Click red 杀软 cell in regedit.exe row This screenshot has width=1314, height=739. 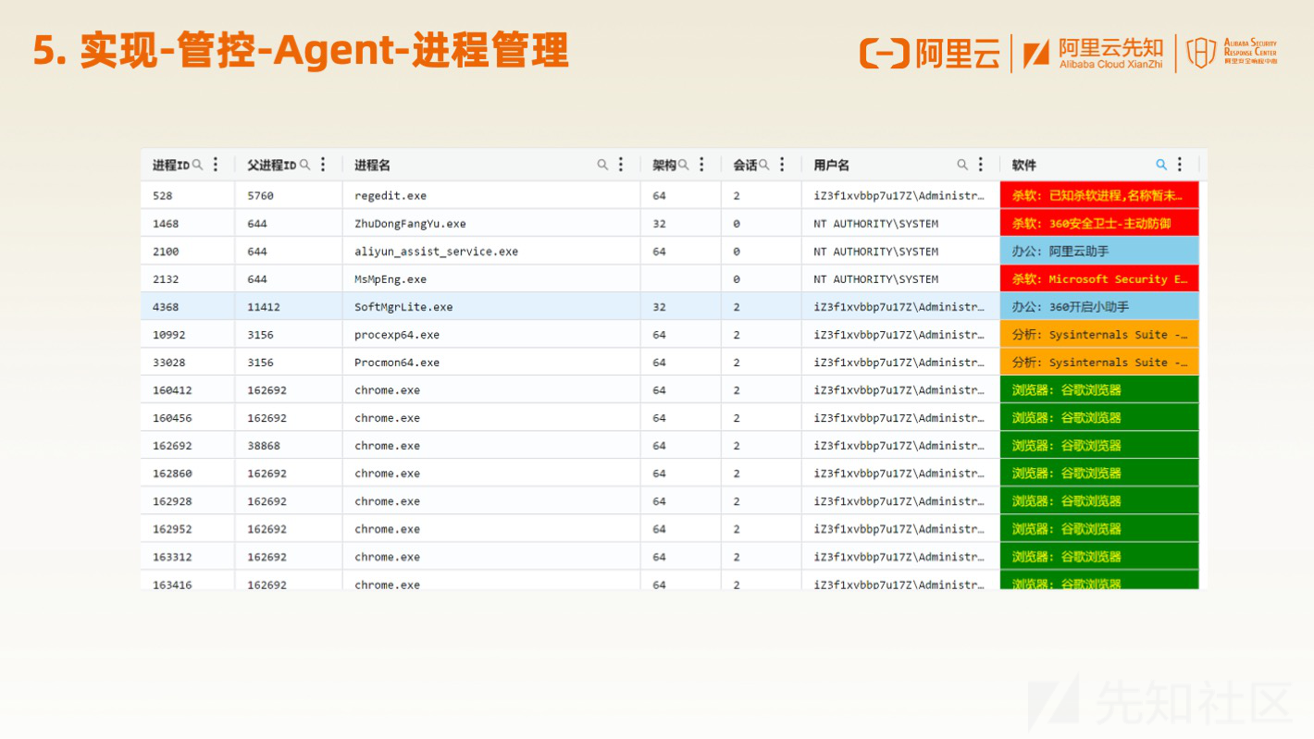(x=1099, y=195)
